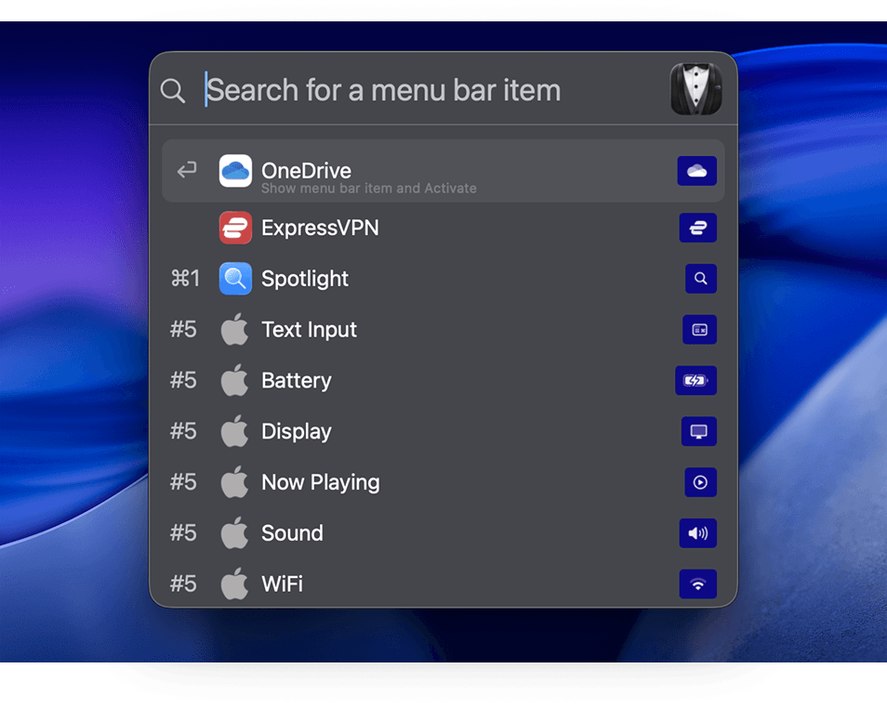This screenshot has width=887, height=708.
Task: Select the OneDrive result label
Action: click(306, 170)
